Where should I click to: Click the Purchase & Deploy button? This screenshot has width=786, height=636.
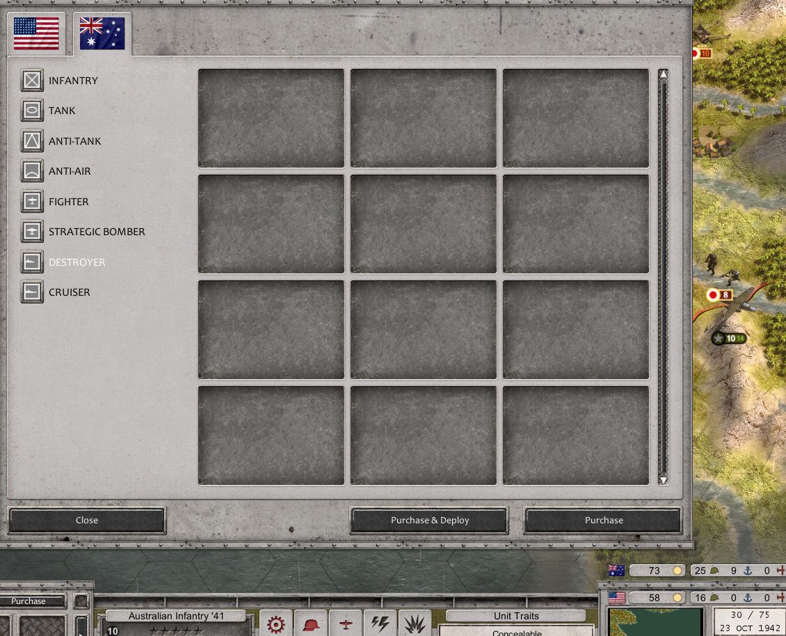coord(430,520)
